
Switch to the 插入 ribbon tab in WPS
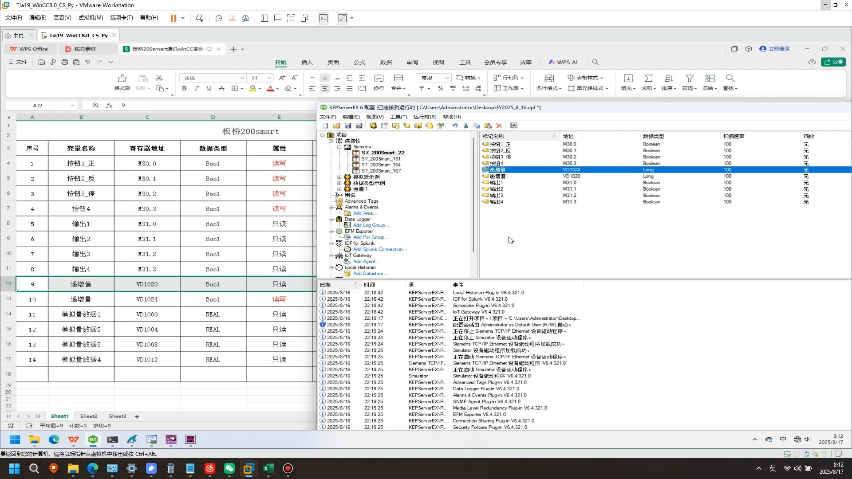307,63
